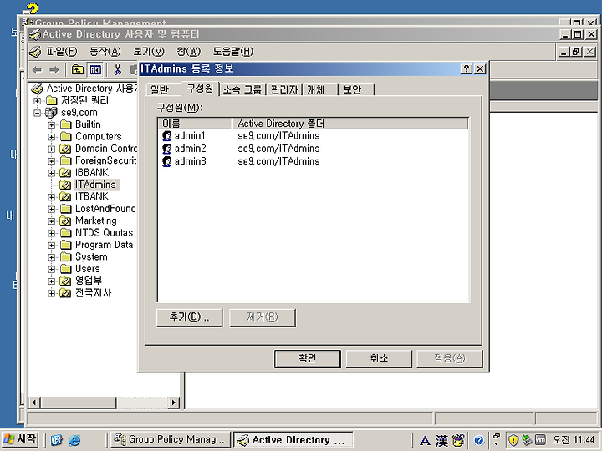Expand the Builtin container
The height and width of the screenshot is (451, 602).
(x=52, y=125)
